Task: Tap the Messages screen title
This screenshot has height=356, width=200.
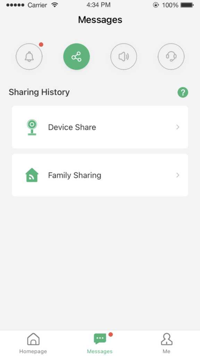Action: pos(100,20)
